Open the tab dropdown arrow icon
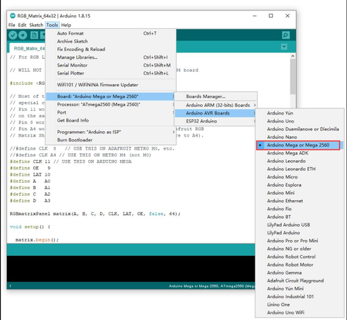The width and height of the screenshot is (347, 320). (x=284, y=47)
